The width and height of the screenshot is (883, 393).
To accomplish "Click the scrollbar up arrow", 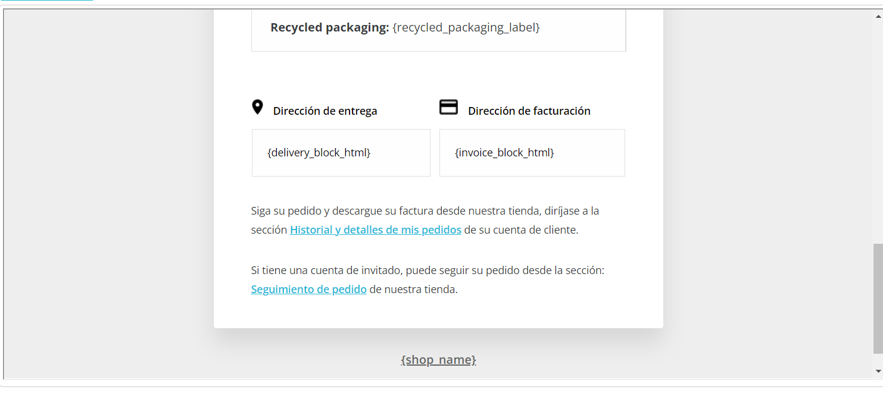I will (878, 15).
